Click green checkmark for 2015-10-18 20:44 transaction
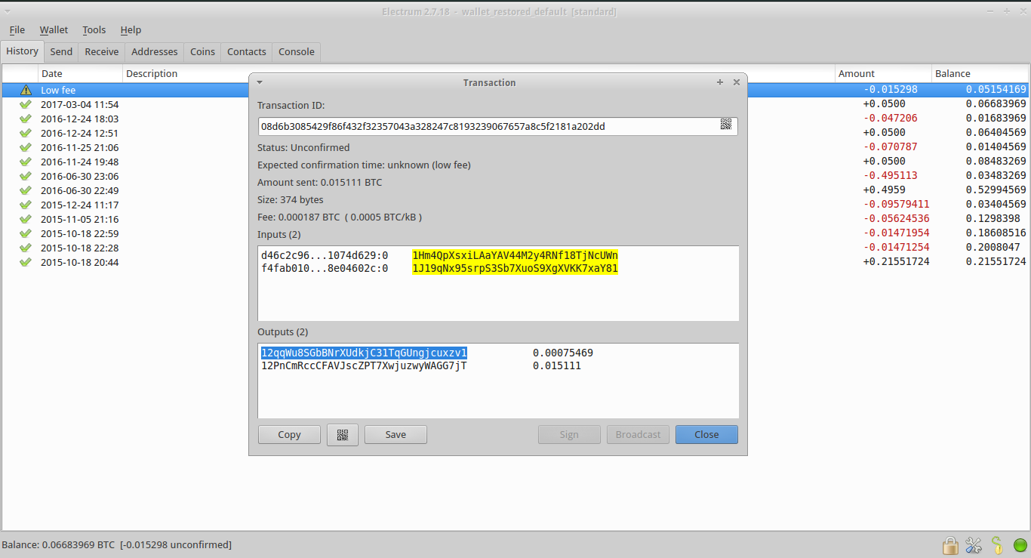Screen dimensions: 1031x558 click(x=26, y=262)
